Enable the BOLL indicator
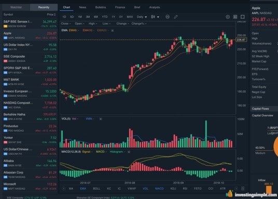278x199 pixels. [96, 189]
